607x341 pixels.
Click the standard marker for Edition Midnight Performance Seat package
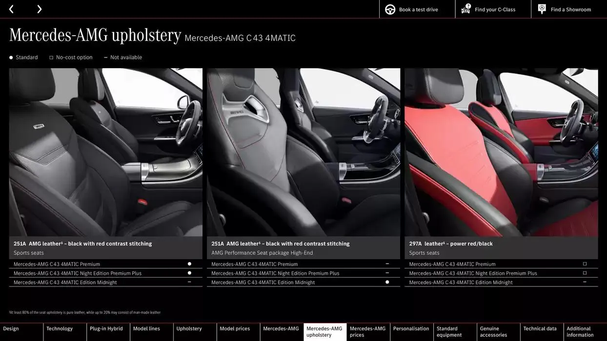(x=387, y=282)
